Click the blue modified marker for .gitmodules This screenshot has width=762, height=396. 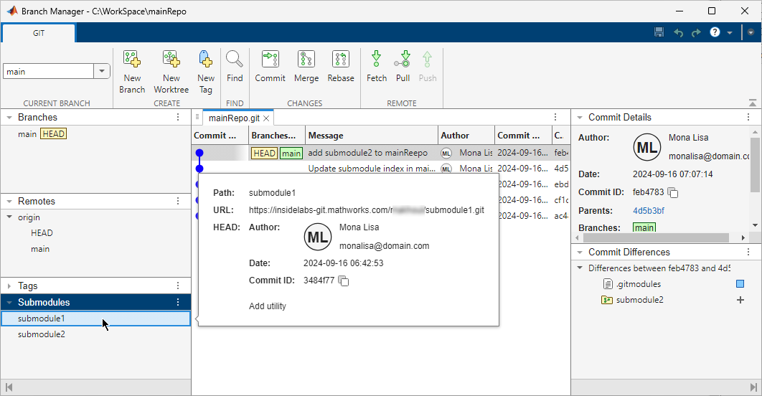tap(740, 284)
